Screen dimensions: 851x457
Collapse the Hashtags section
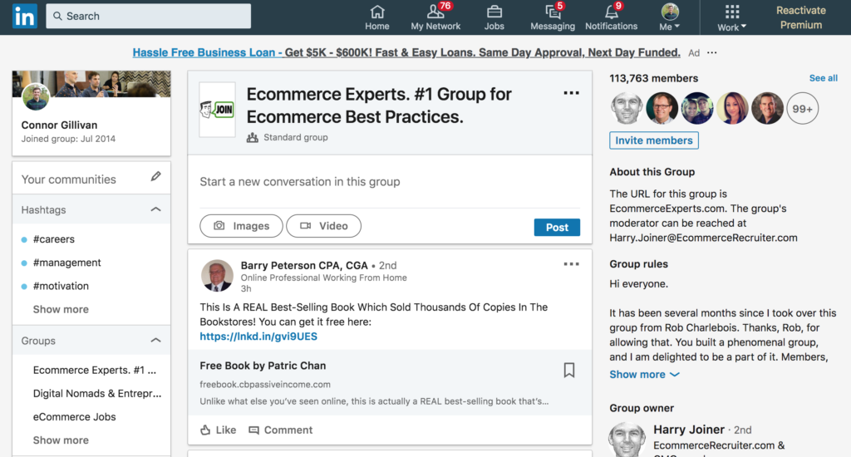point(155,209)
